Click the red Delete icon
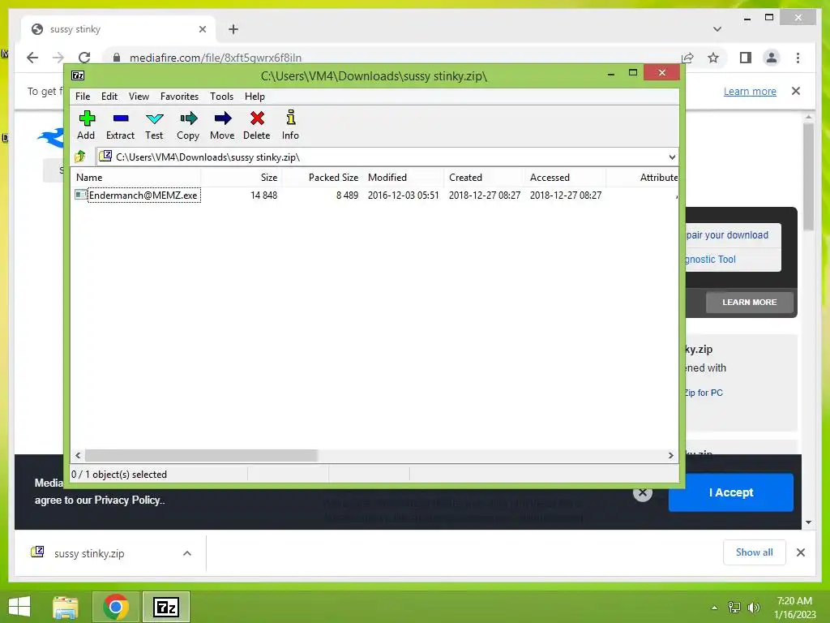This screenshot has height=623, width=830. click(x=257, y=125)
